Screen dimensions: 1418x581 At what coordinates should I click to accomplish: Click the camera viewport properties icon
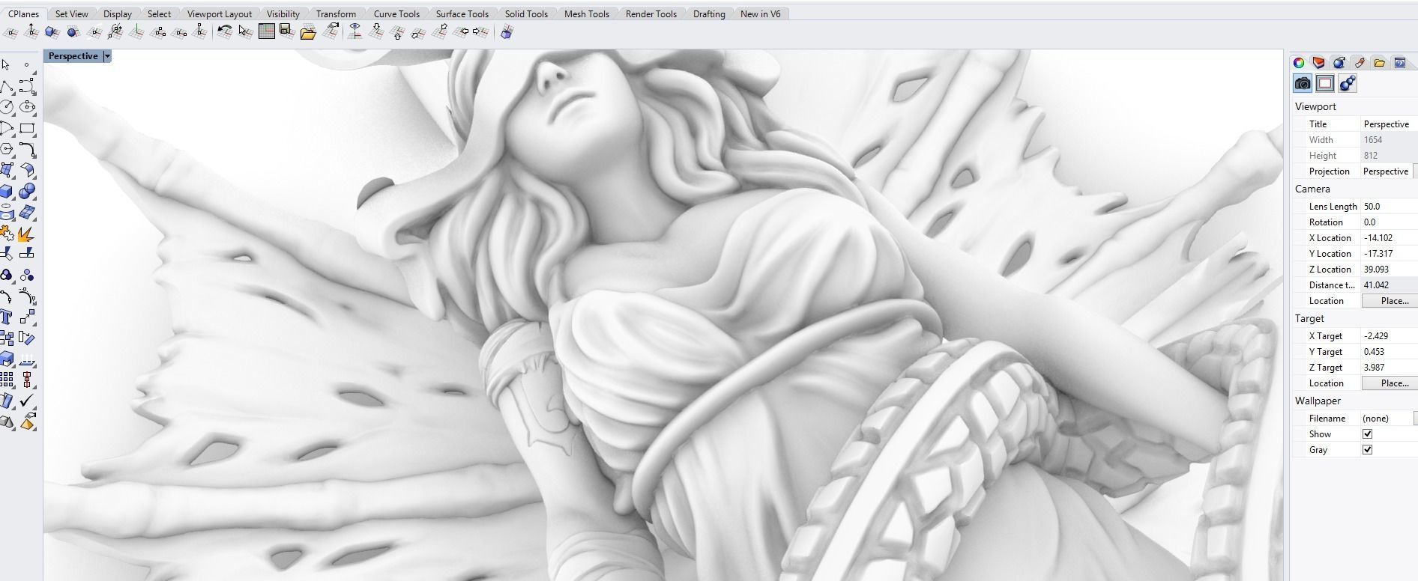1303,83
